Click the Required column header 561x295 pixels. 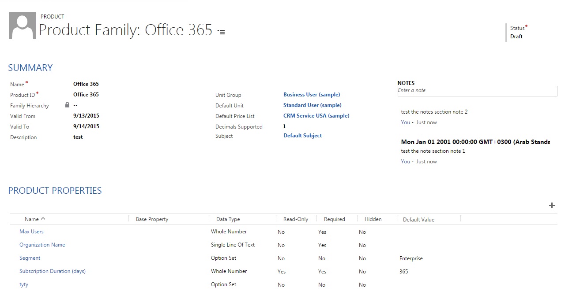335,219
